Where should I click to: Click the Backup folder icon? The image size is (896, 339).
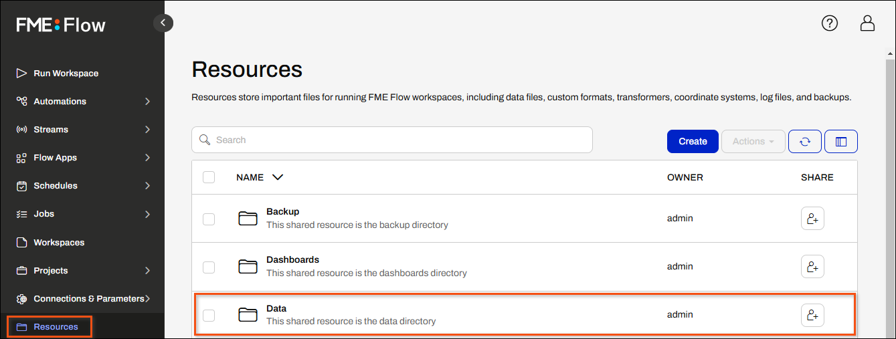(x=248, y=219)
